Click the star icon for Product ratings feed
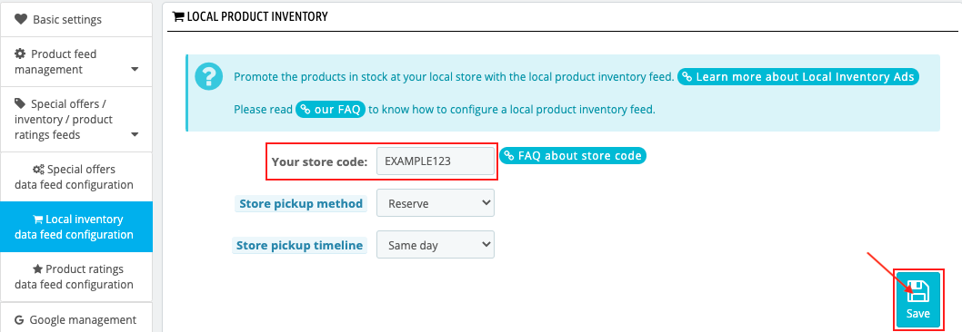The height and width of the screenshot is (332, 962). (x=37, y=269)
